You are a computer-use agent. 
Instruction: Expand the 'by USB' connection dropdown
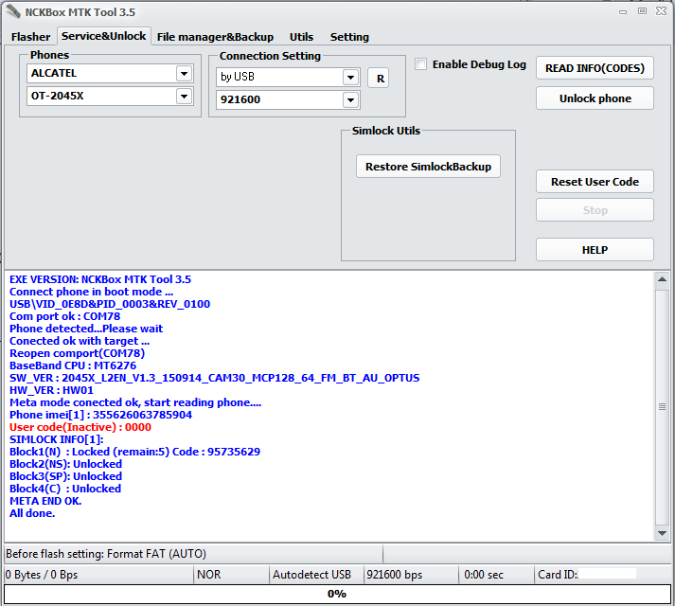[x=351, y=78]
